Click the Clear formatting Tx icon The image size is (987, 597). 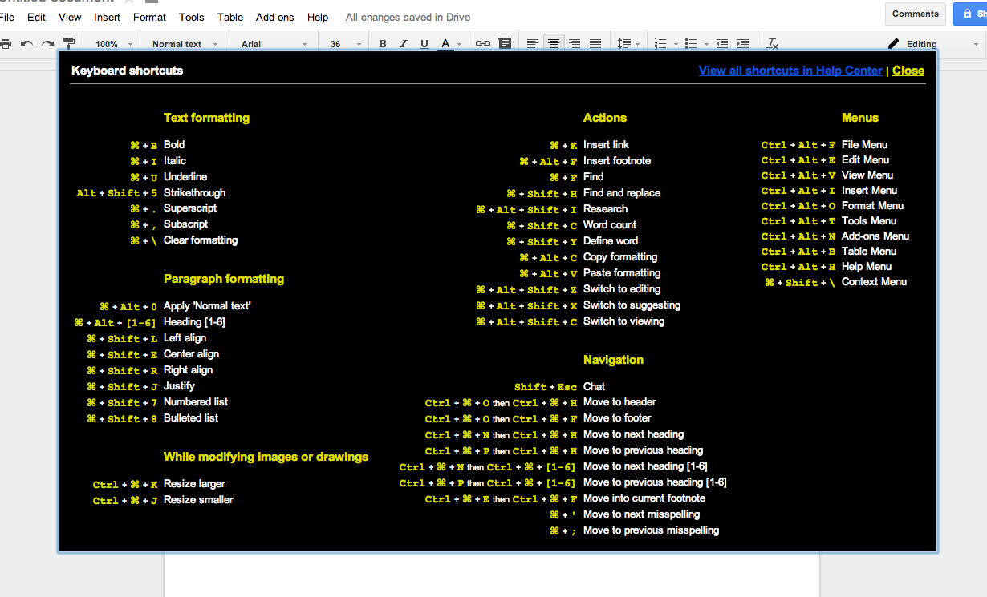click(773, 44)
